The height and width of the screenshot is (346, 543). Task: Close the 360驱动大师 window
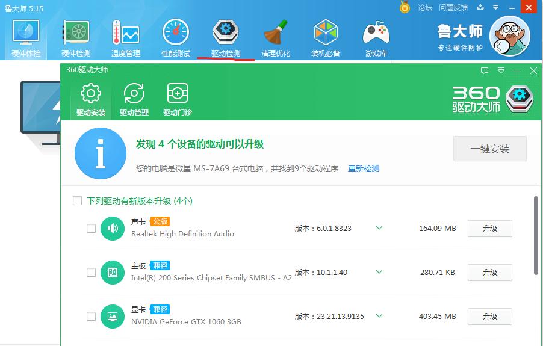533,70
